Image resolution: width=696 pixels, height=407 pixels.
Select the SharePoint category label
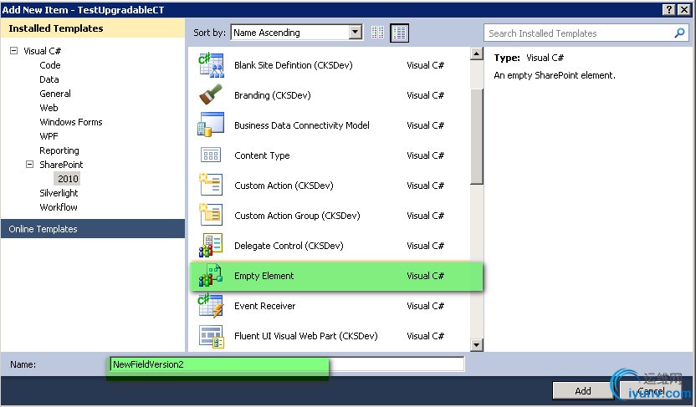coord(61,165)
